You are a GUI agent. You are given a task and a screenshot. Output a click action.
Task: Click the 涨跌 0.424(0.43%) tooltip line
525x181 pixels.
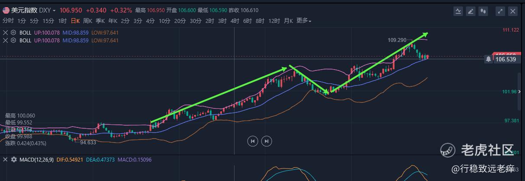(x=26, y=143)
